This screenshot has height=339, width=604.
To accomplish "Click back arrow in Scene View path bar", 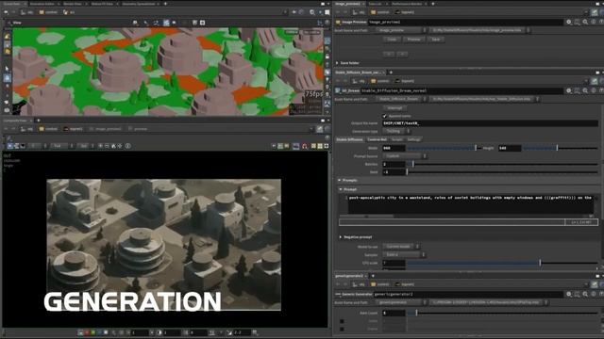I will [x=7, y=12].
